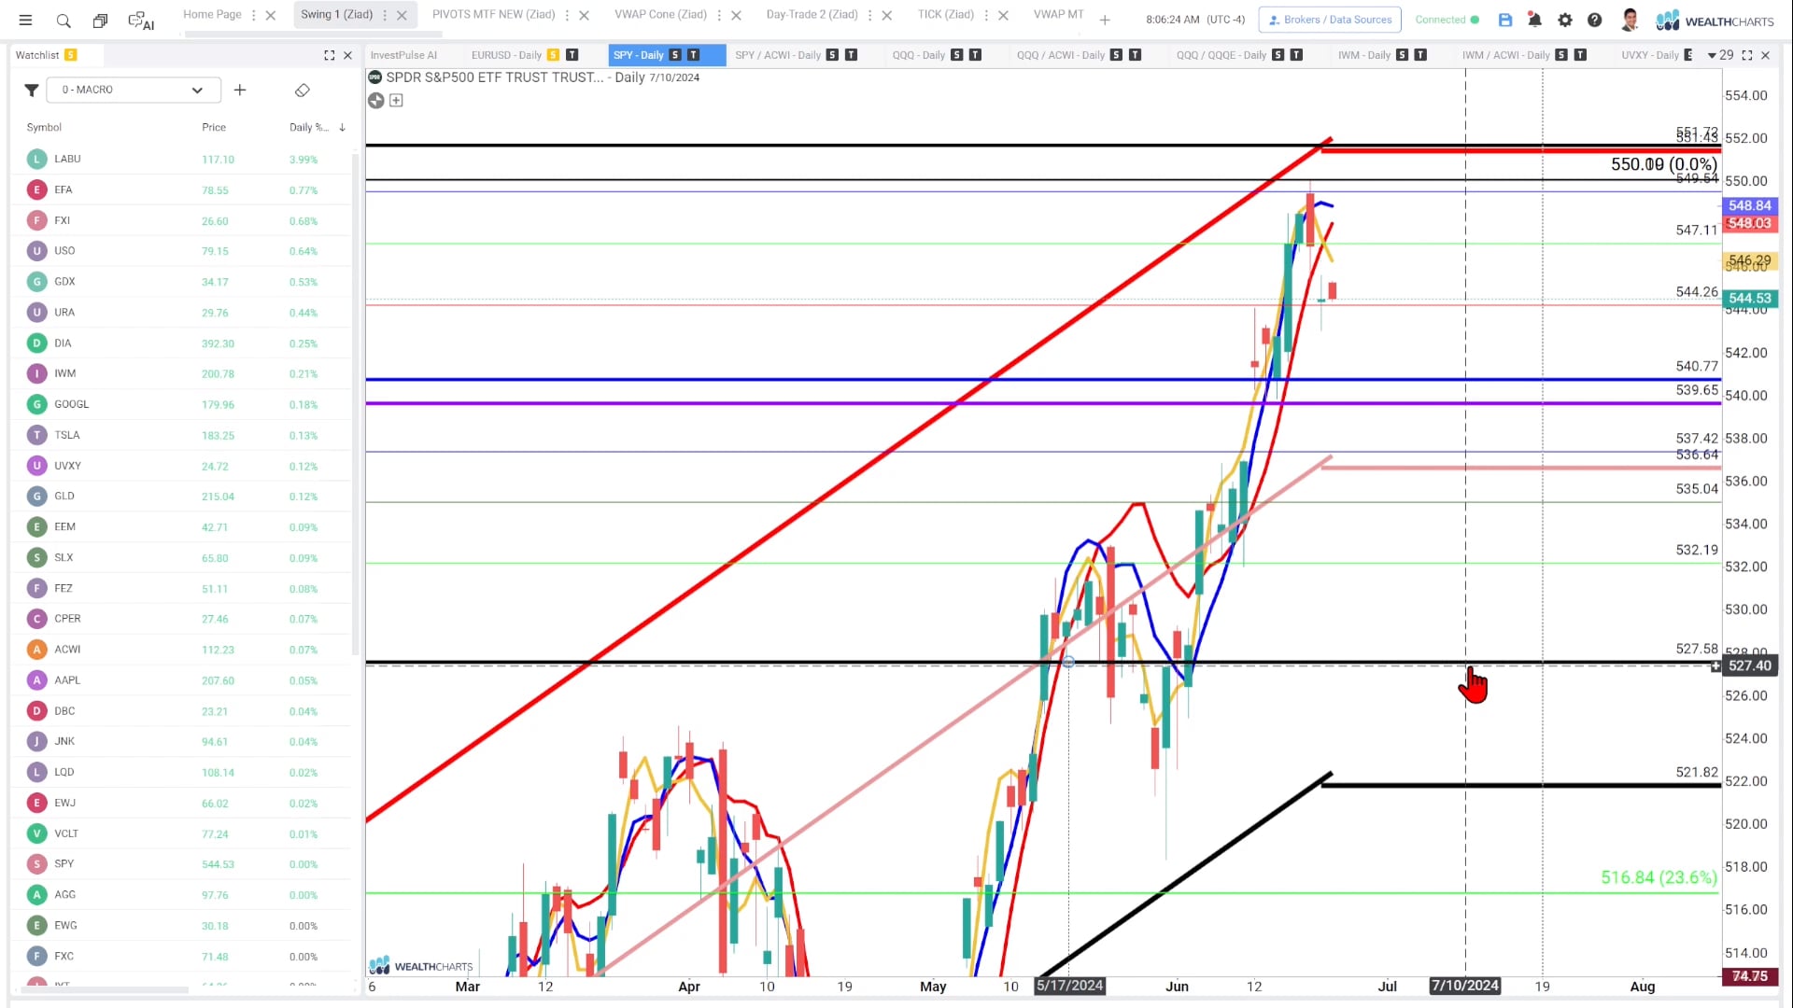Open the symbol search magnifier
Image resolution: width=1793 pixels, height=1008 pixels.
(64, 20)
